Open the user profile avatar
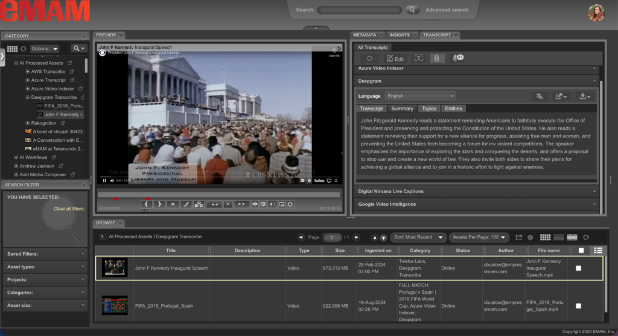The width and height of the screenshot is (618, 336). click(x=596, y=13)
